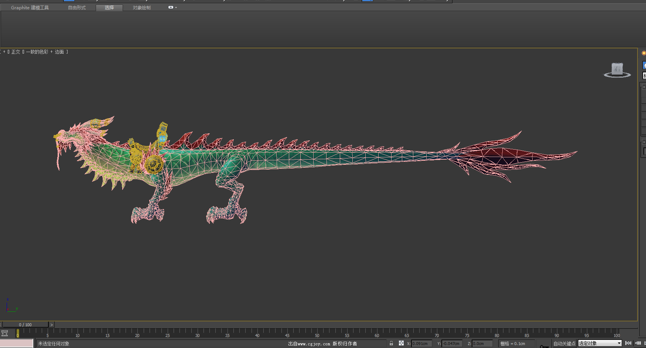
Task: Step to next frame with > arrow
Action: pyautogui.click(x=52, y=325)
